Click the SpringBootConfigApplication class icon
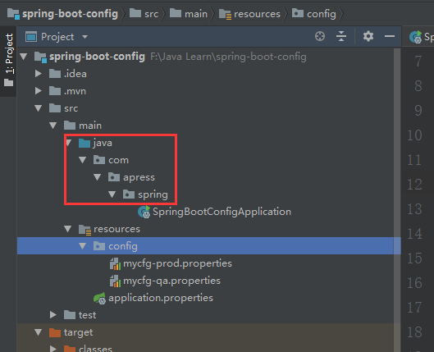This screenshot has height=352, width=434. click(x=144, y=212)
